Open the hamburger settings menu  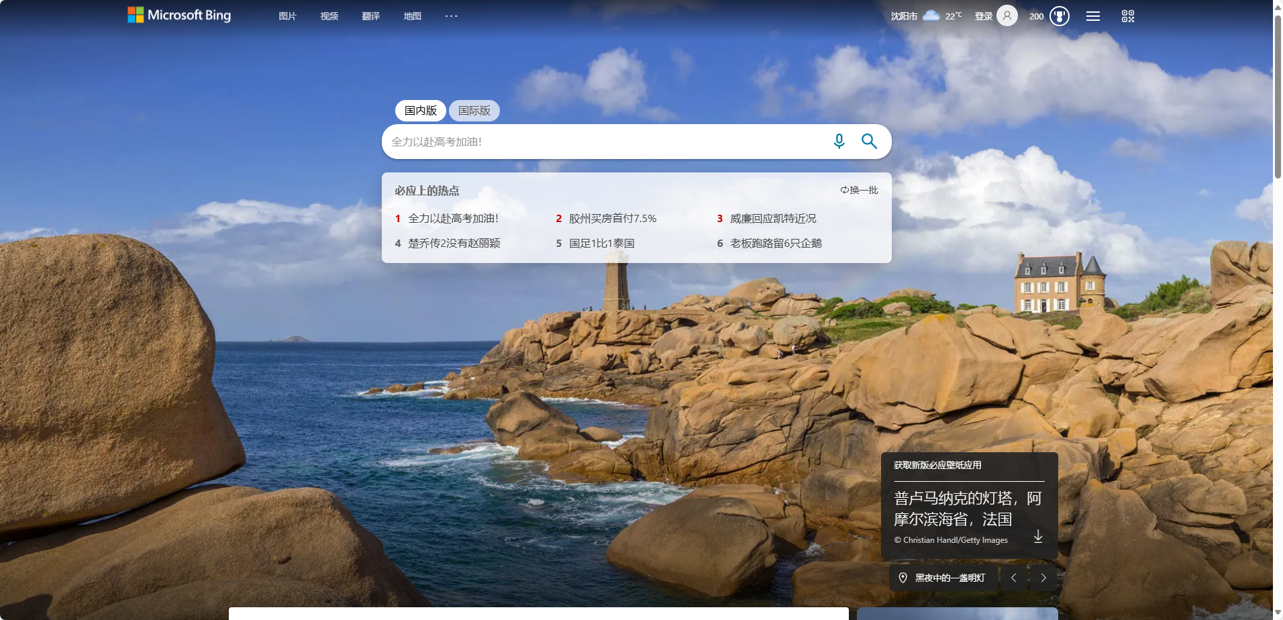click(1093, 16)
